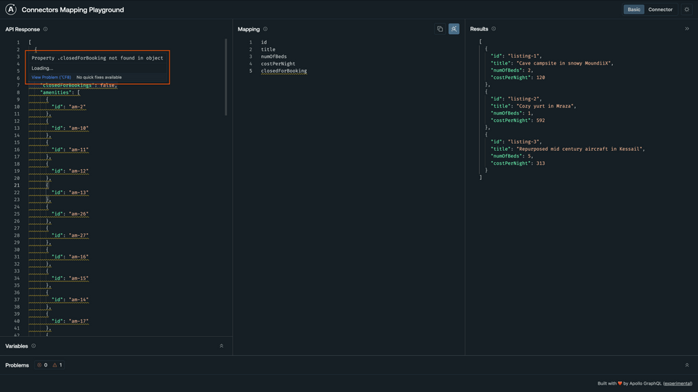Screen dimensions: 698x392
Task: Click closedForBooking on mapping line 5
Action: (x=284, y=71)
